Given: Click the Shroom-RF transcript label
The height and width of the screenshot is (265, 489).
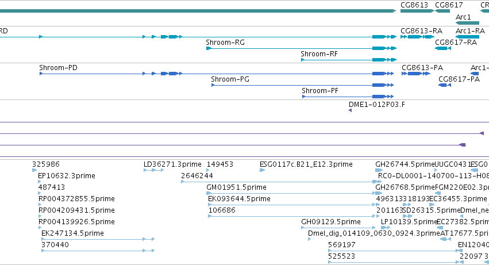Looking at the screenshot, I should tap(319, 54).
